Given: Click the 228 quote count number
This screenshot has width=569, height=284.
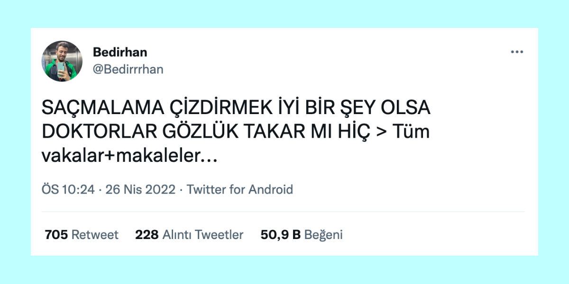Looking at the screenshot, I should point(147,234).
